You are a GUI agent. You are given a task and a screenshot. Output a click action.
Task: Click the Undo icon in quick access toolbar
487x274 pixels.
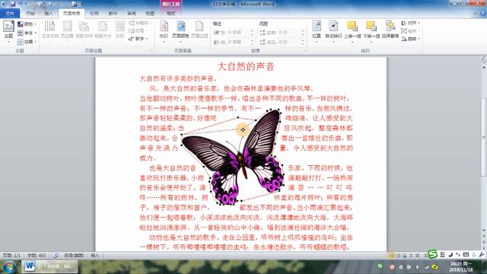click(x=21, y=4)
